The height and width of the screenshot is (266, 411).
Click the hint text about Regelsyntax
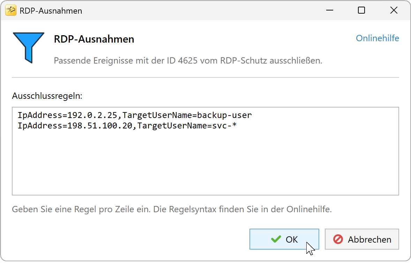172,209
